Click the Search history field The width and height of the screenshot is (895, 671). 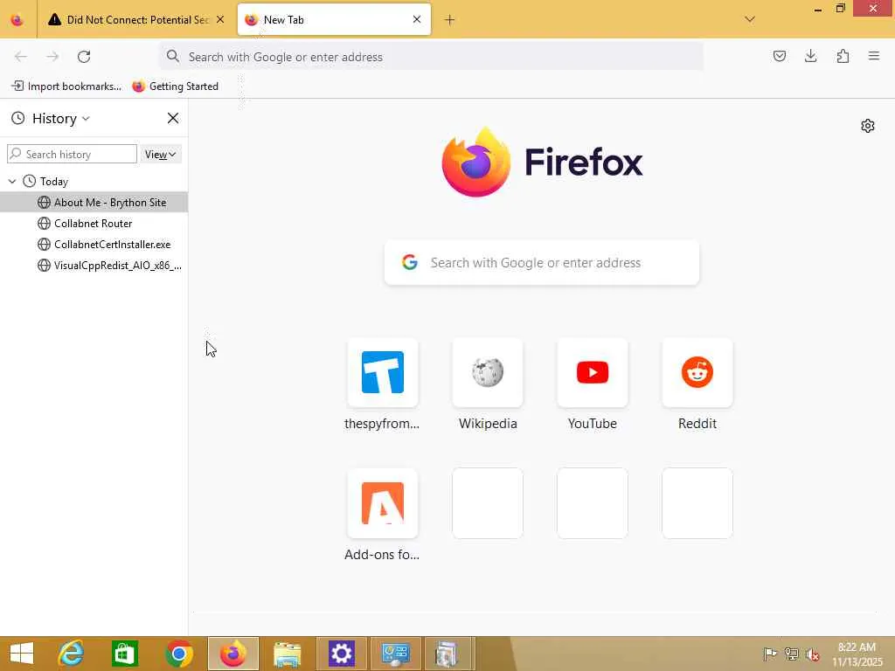tap(72, 154)
